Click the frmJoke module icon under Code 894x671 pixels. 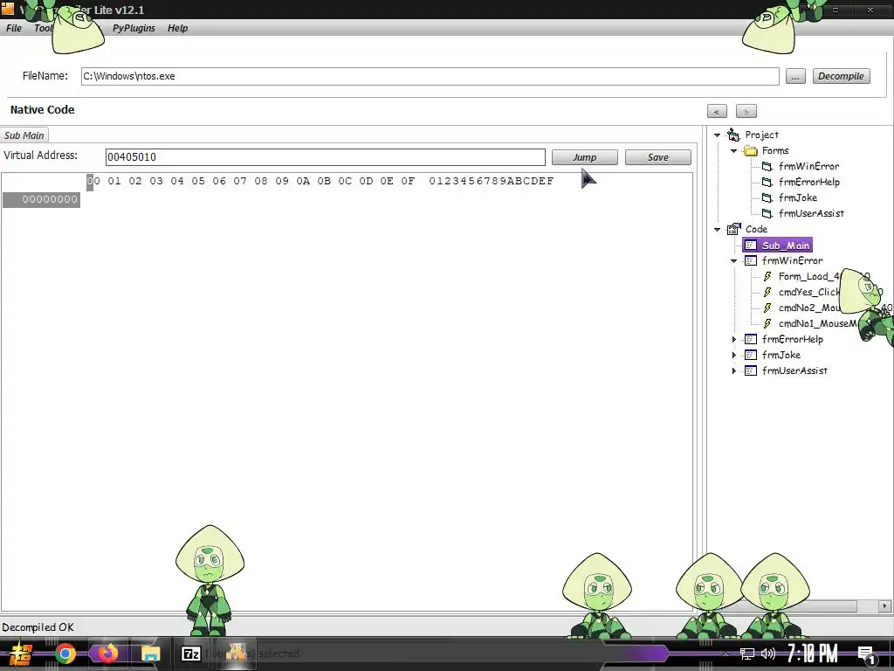point(751,355)
